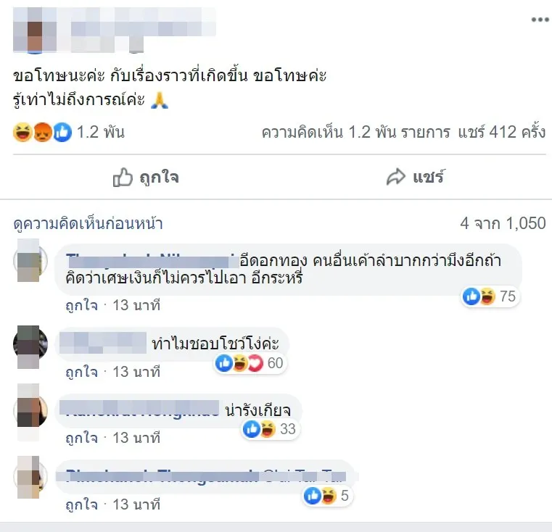Open the laughing reaction on the post summary
Viewport: 552px width, 532px height.
tap(23, 133)
